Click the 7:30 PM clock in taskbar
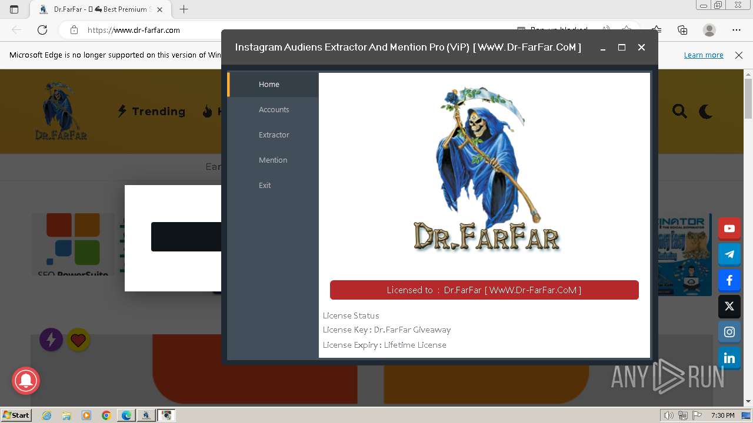Image resolution: width=753 pixels, height=423 pixels. point(722,415)
